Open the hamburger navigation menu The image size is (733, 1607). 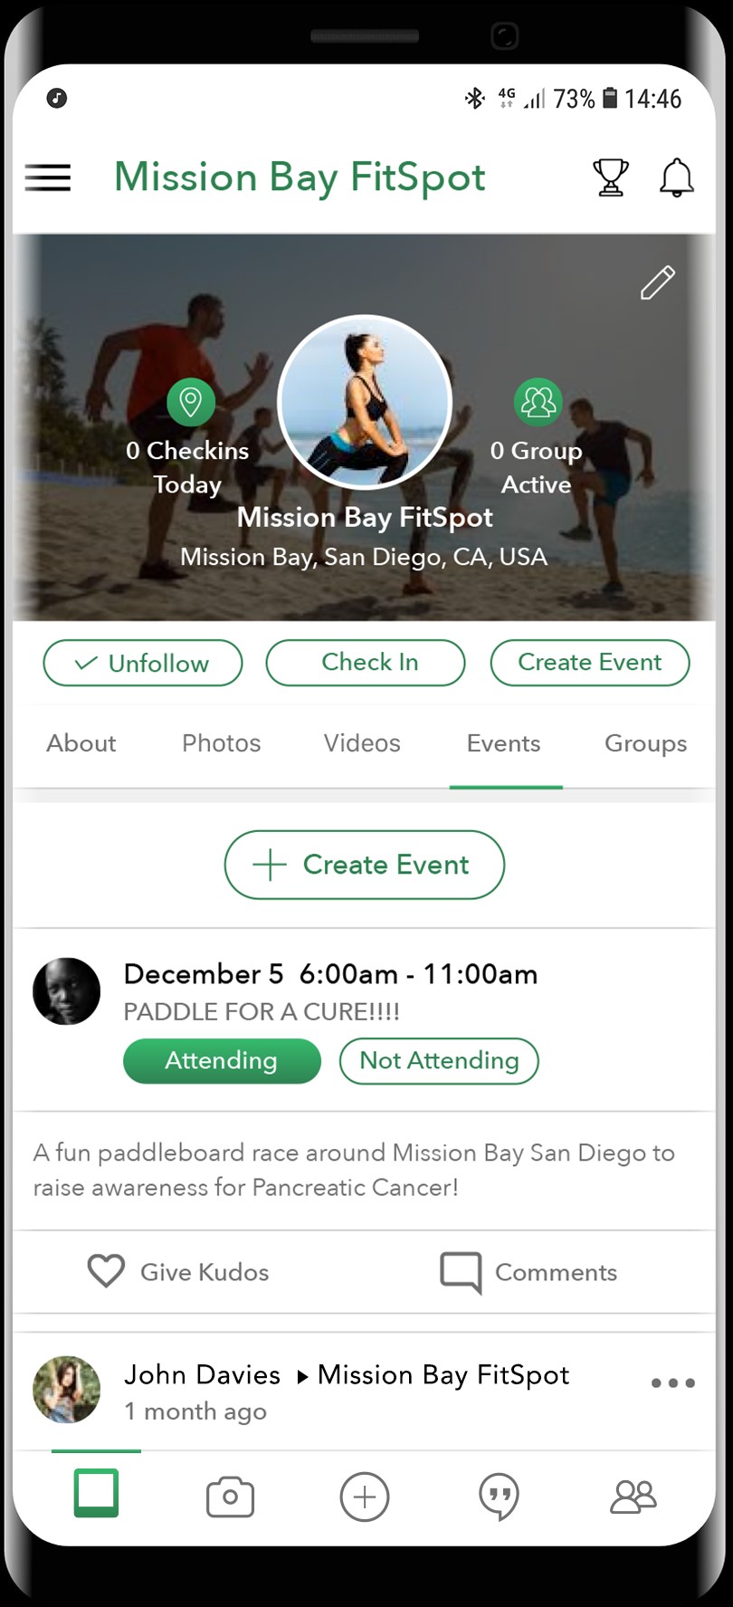click(x=48, y=177)
